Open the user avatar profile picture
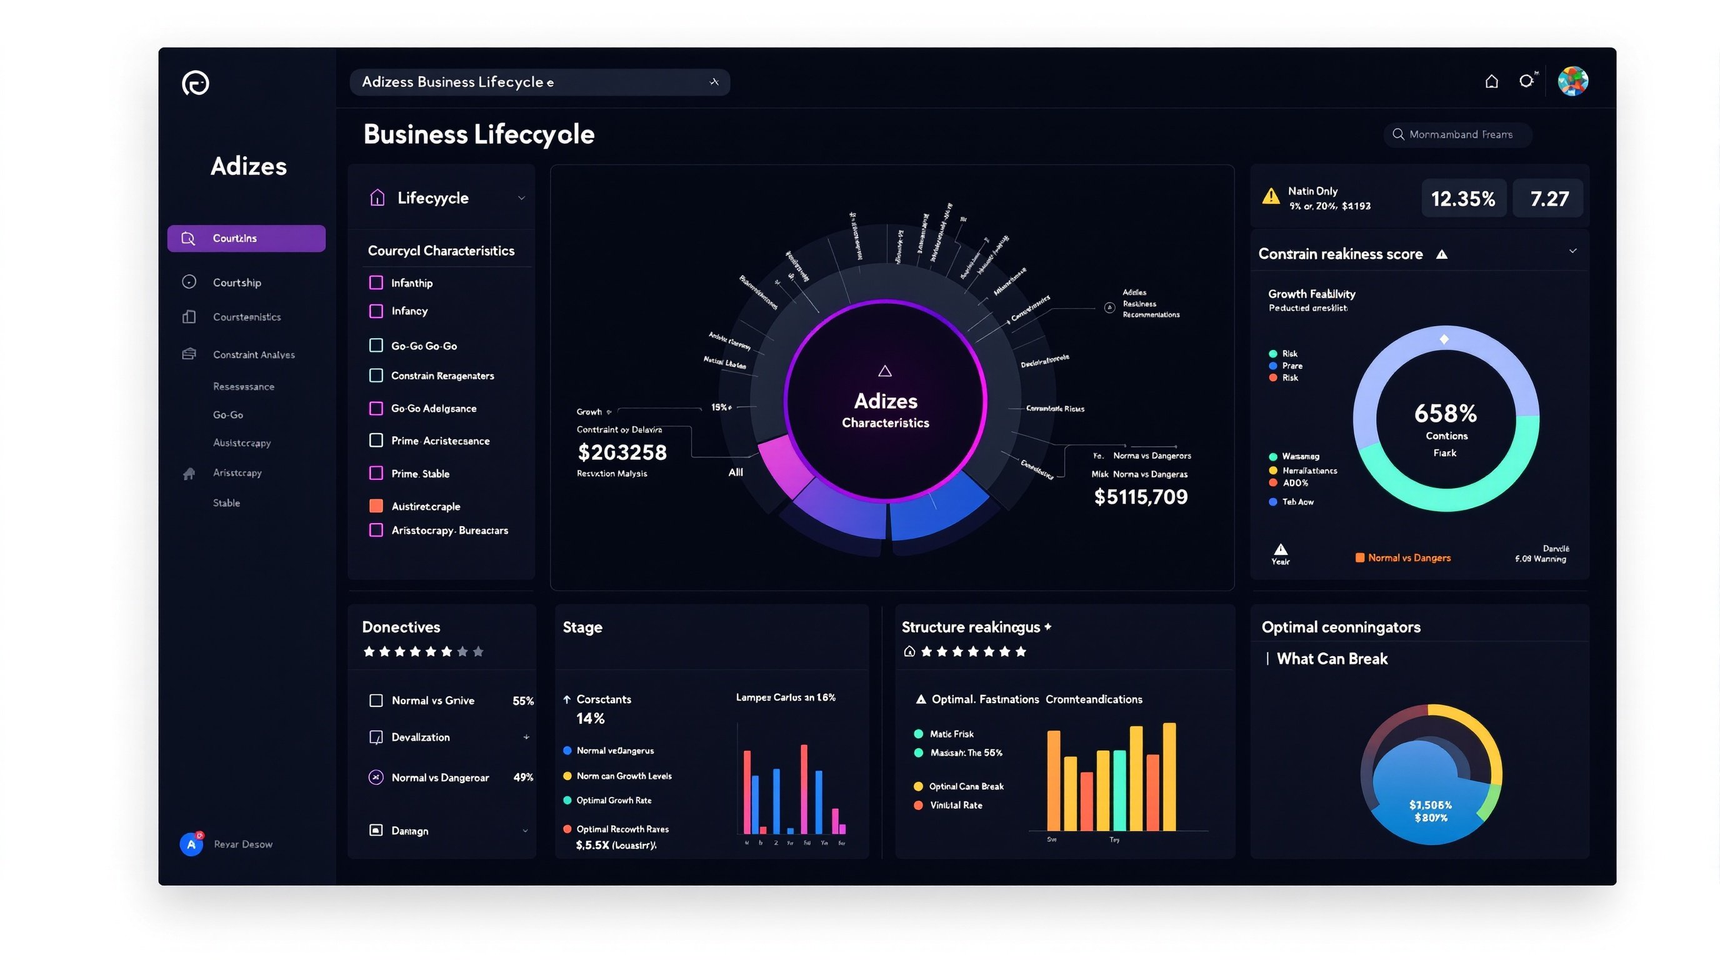The height and width of the screenshot is (960, 1720). click(x=1572, y=81)
